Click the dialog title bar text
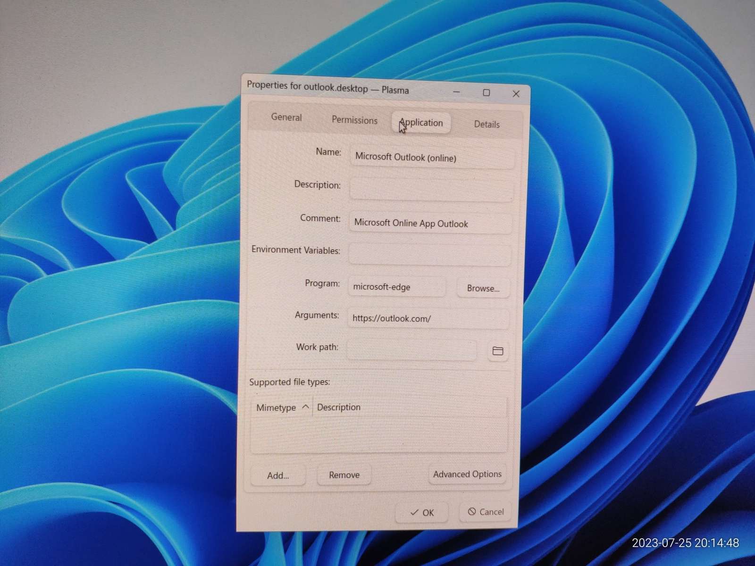 pyautogui.click(x=328, y=88)
